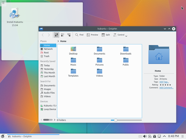Click the Add Comment link

point(166,88)
